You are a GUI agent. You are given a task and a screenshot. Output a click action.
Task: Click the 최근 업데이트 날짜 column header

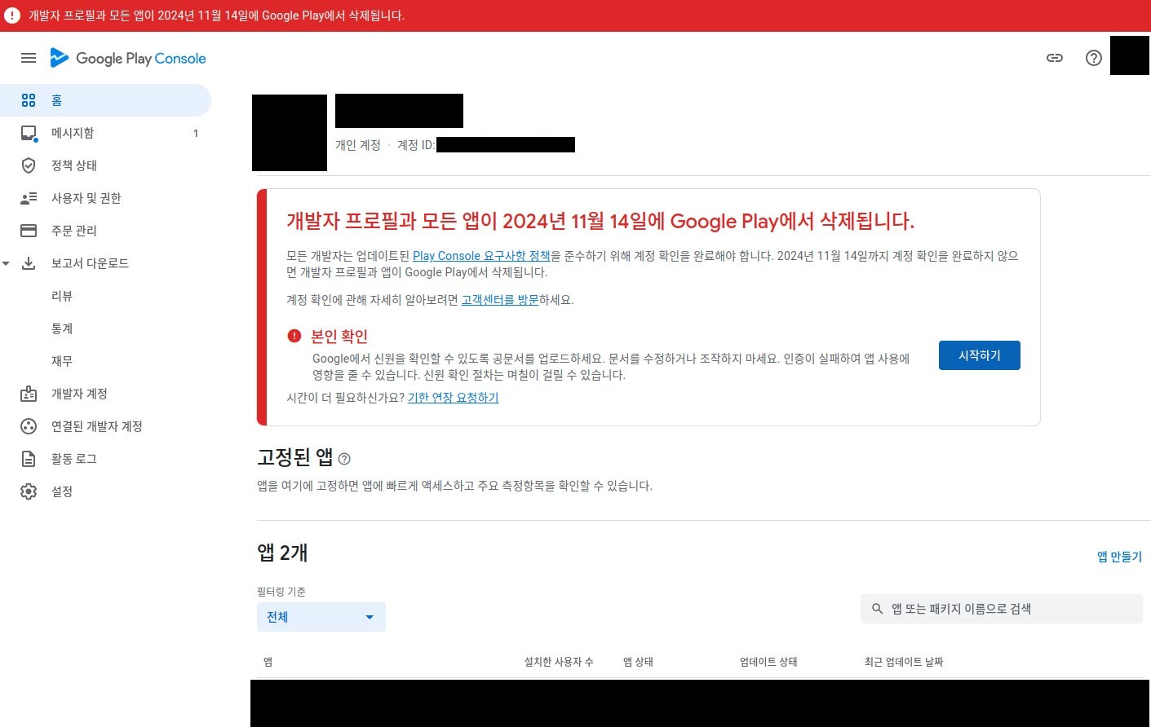point(904,662)
